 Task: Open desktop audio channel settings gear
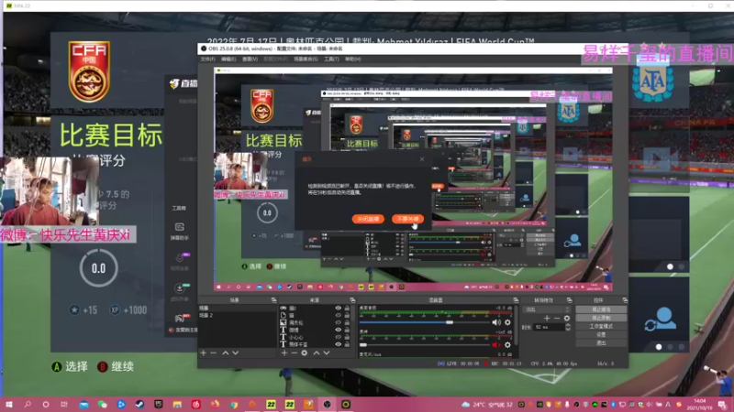(507, 322)
